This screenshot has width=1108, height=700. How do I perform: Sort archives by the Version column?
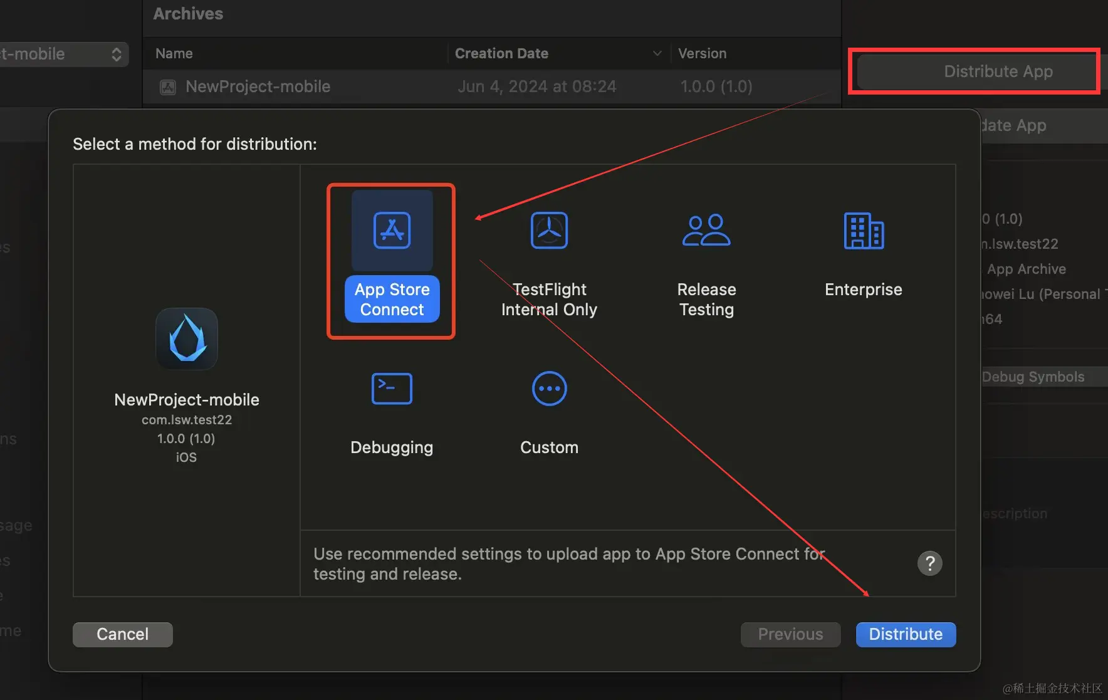702,53
